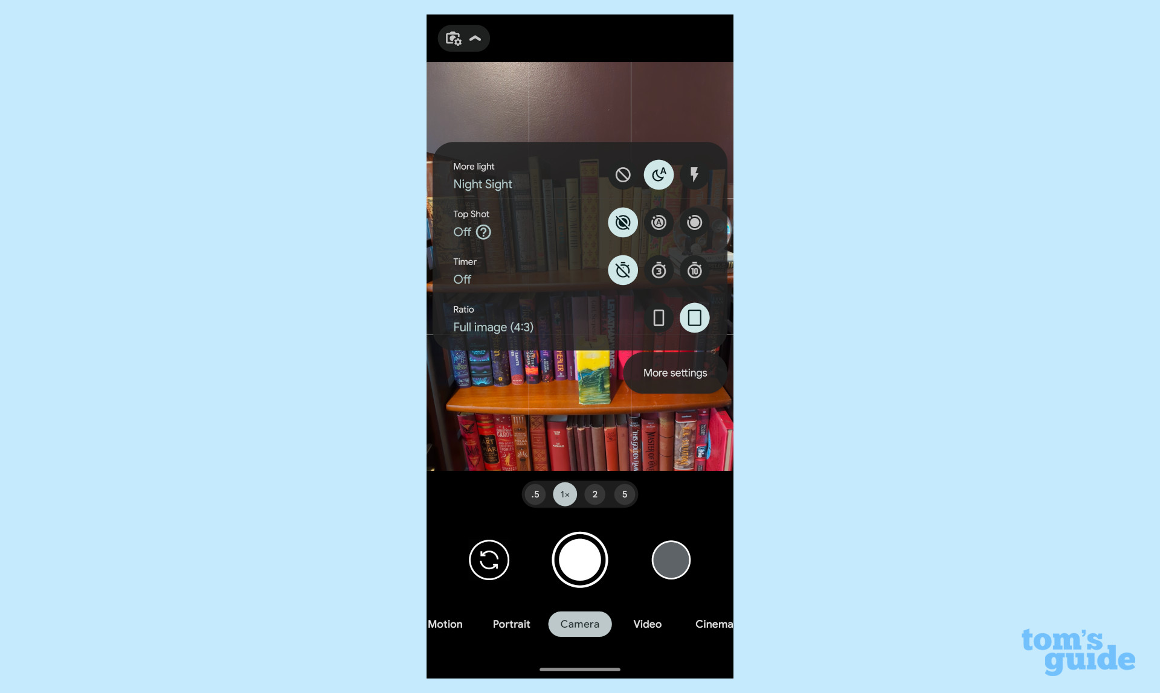Switch to Video mode tab
1160x693 pixels.
(647, 624)
